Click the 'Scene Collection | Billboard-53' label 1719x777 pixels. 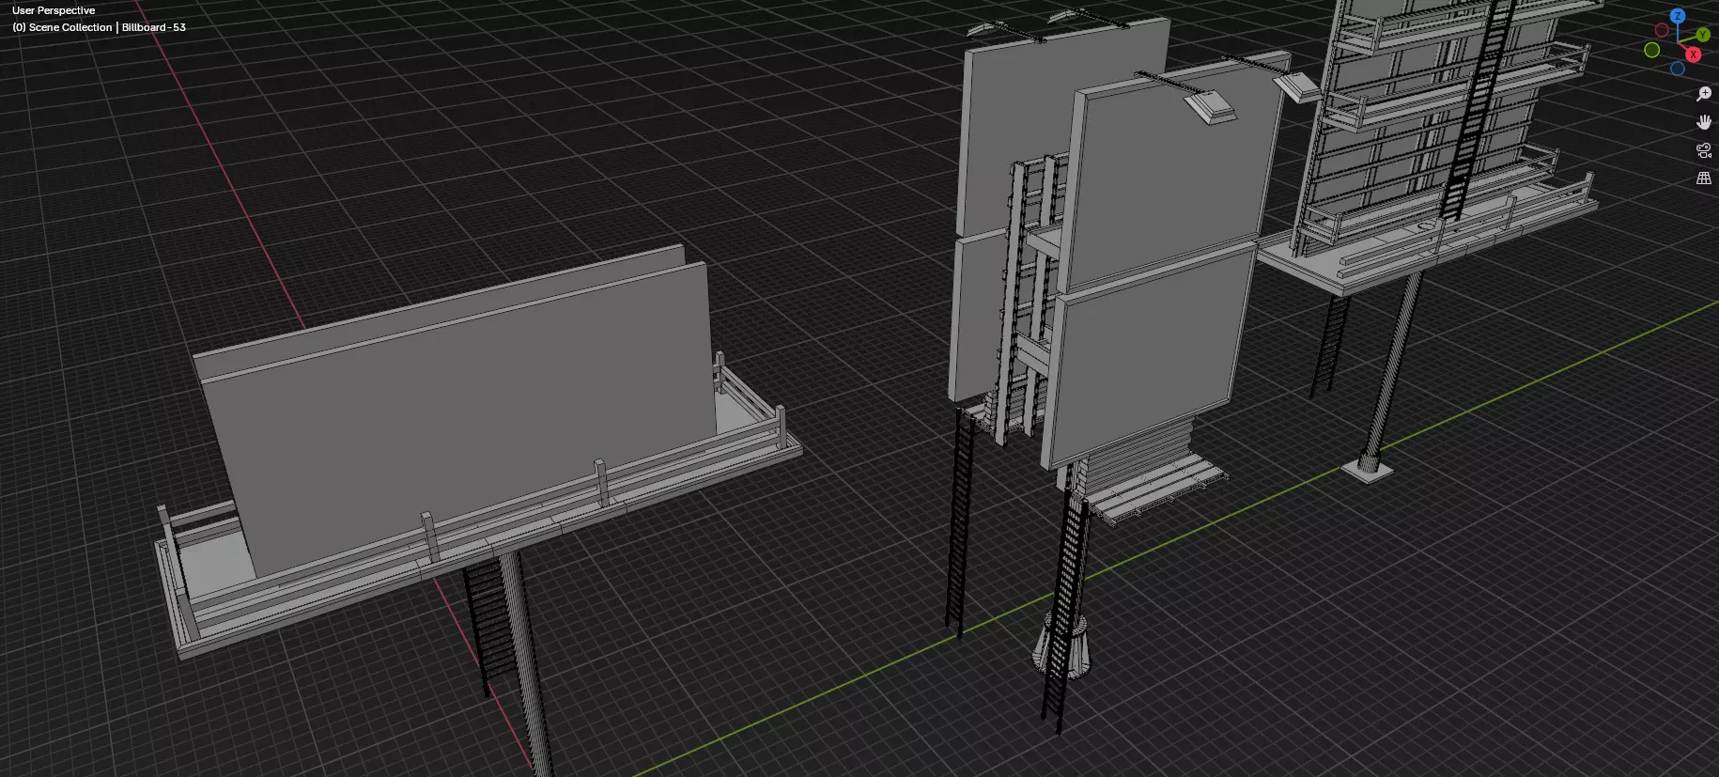pyautogui.click(x=107, y=27)
